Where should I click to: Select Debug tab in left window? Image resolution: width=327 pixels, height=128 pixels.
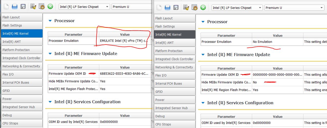point(22,115)
